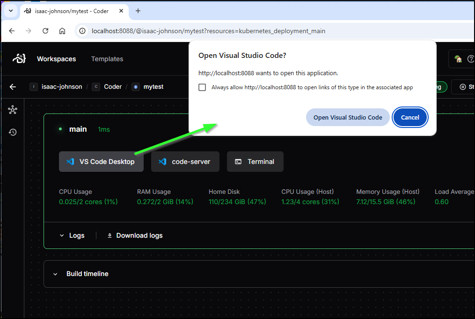Enable always allow localhost:8088 checkbox

[202, 87]
